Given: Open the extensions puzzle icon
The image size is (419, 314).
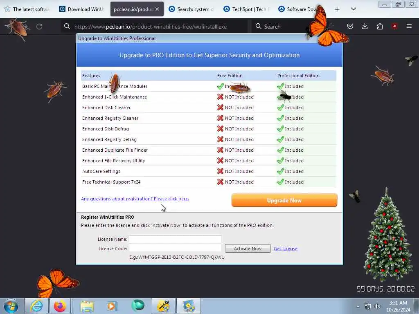Looking at the screenshot, I should tap(380, 26).
